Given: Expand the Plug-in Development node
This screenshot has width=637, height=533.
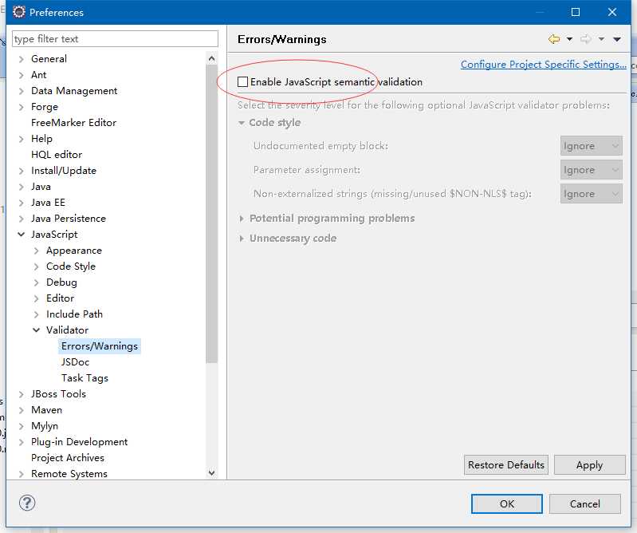Looking at the screenshot, I should pyautogui.click(x=21, y=442).
